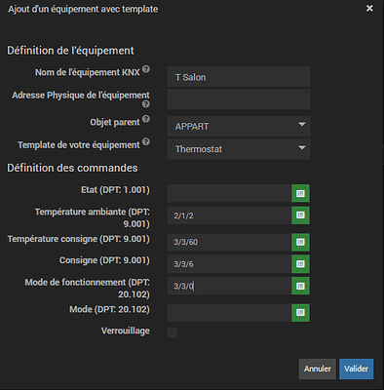Show help for Template de votre équipement
Image resolution: width=384 pixels, height=390 pixels.
coord(146,141)
